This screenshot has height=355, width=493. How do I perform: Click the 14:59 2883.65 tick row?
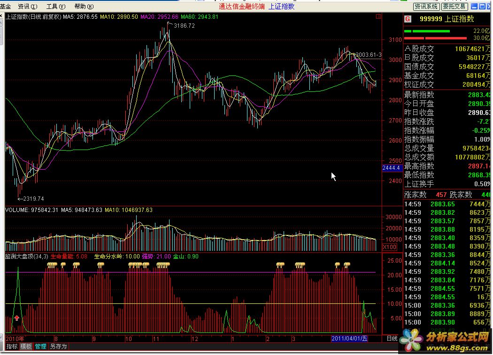tap(447, 204)
